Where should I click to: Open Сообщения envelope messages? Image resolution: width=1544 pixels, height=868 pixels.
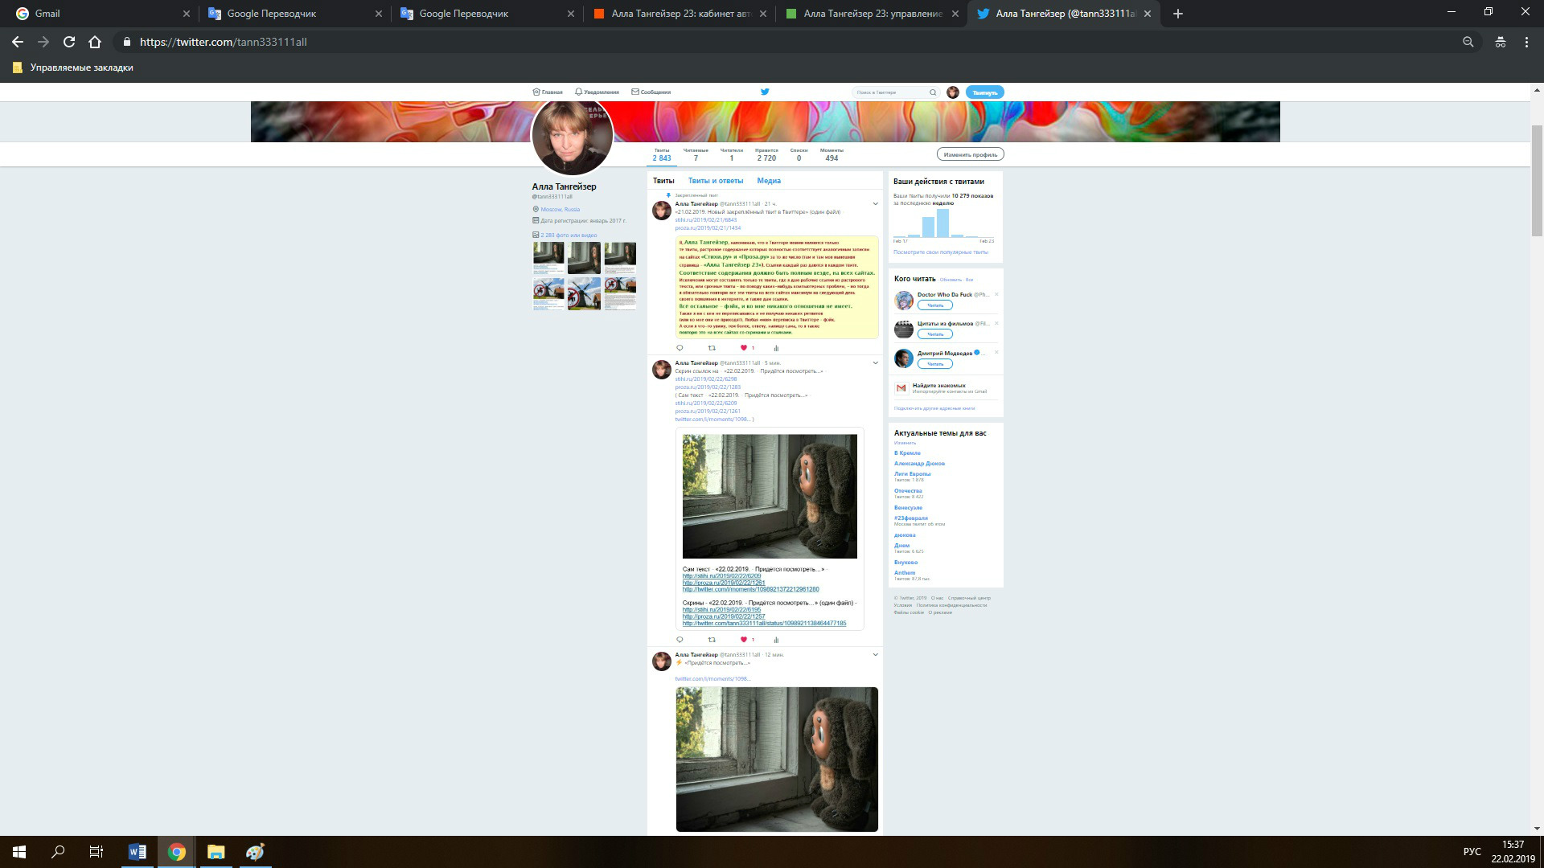(651, 92)
